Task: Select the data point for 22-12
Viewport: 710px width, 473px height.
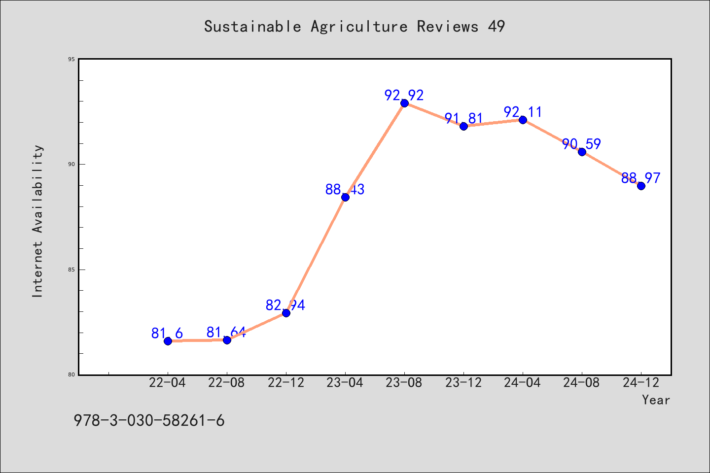Action: point(286,313)
